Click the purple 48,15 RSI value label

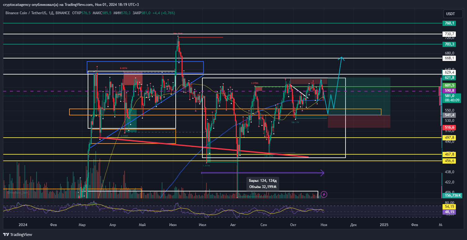click(449, 212)
